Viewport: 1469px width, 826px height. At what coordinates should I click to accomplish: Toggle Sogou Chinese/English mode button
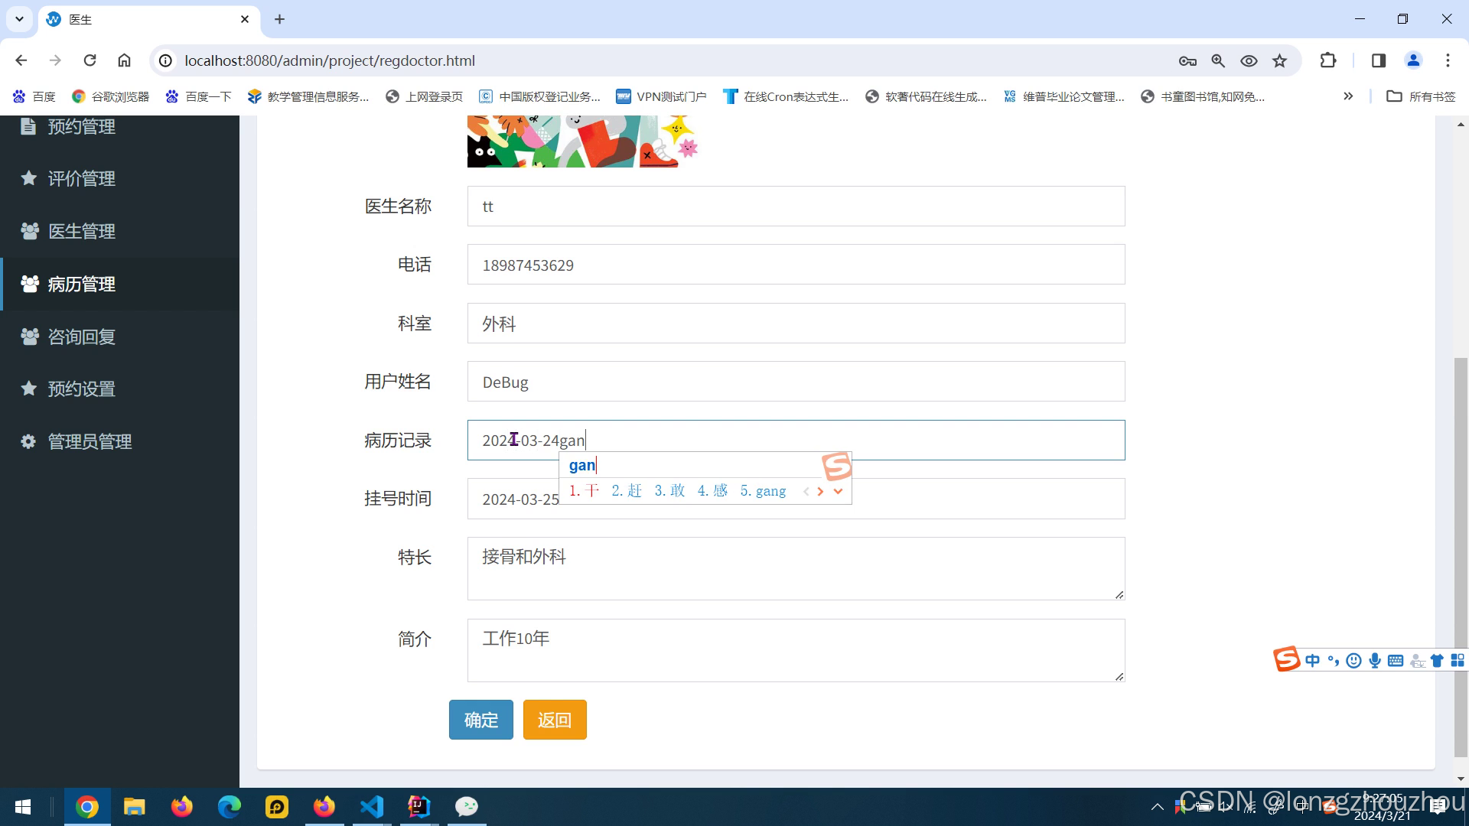pyautogui.click(x=1313, y=661)
